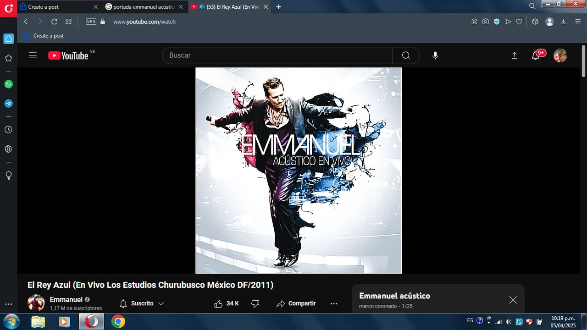
Task: Open File Explorer from taskbar
Action: point(39,322)
